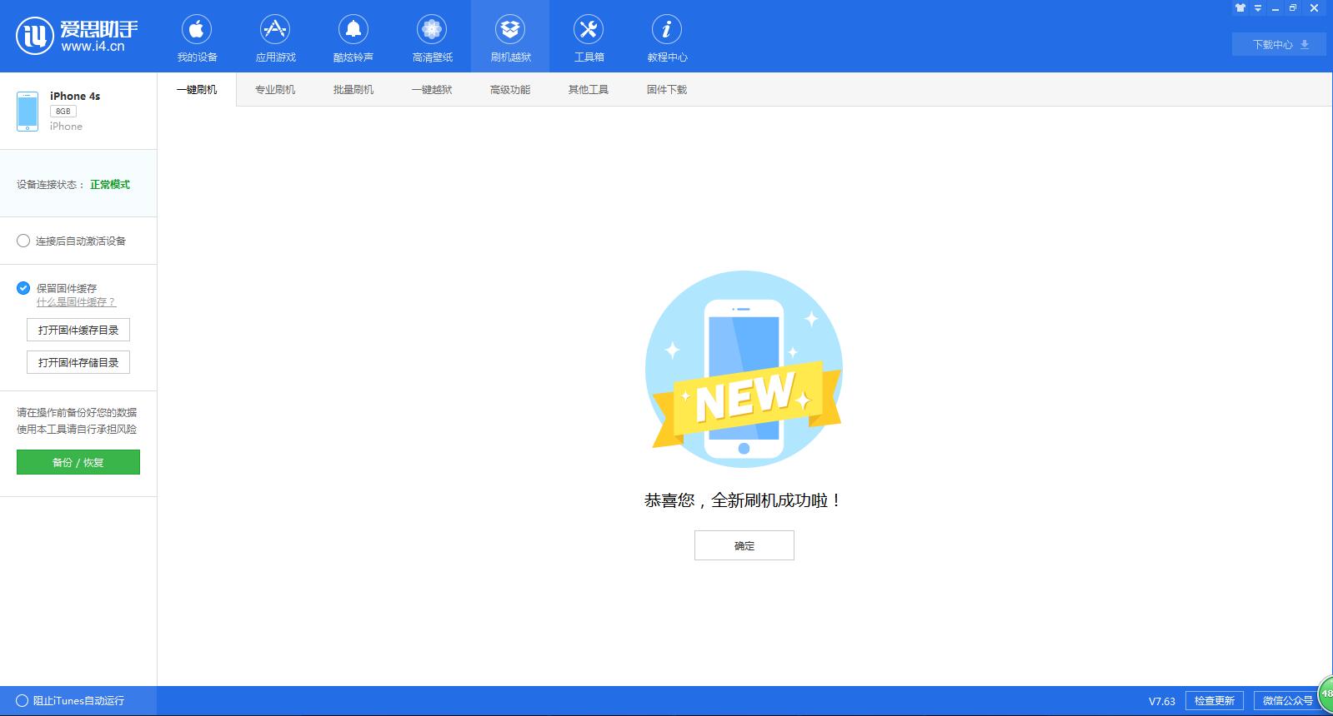
Task: Click the 爱思助手 i4 logo
Action: point(77,36)
